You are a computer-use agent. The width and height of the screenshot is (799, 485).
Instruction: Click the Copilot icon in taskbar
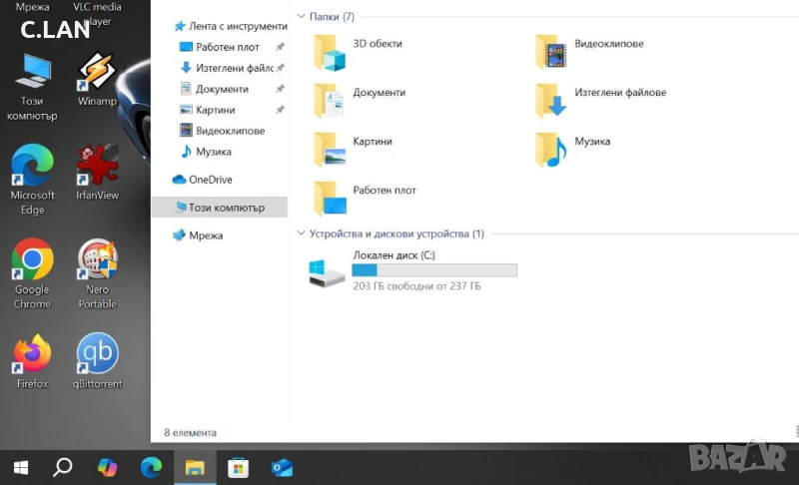108,466
